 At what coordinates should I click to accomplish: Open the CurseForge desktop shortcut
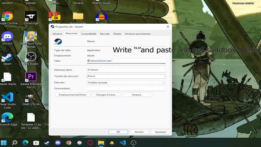pyautogui.click(x=31, y=18)
